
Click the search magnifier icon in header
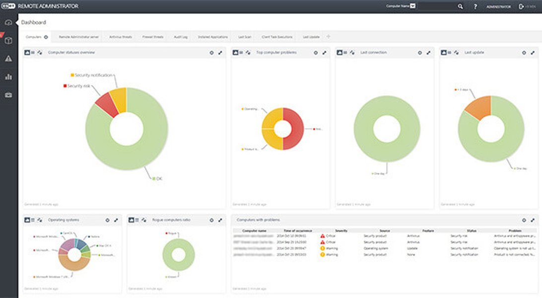point(461,6)
